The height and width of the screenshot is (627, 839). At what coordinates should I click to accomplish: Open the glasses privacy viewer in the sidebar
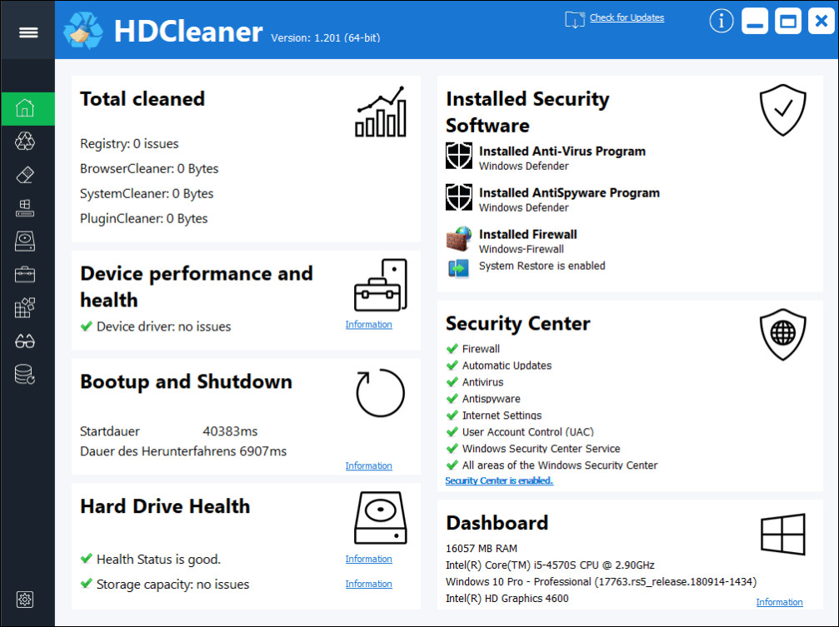click(x=25, y=341)
